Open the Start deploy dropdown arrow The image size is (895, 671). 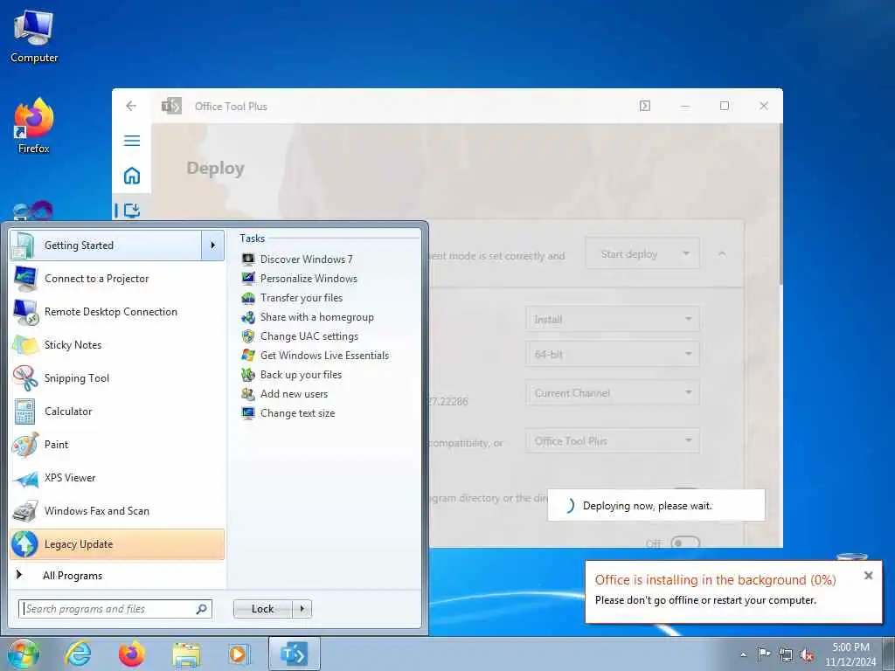pos(686,254)
